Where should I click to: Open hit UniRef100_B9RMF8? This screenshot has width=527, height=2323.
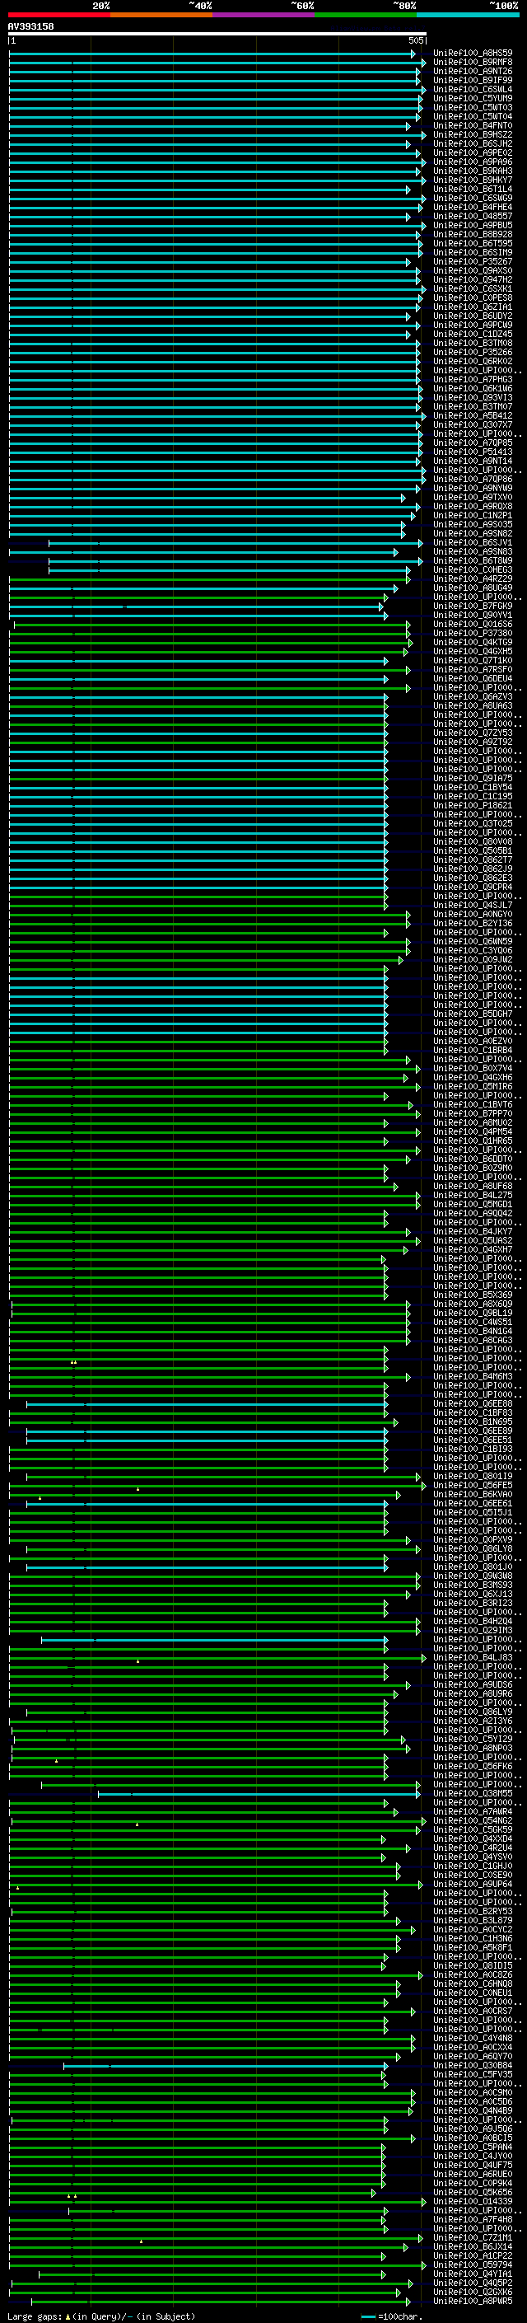pyautogui.click(x=473, y=63)
